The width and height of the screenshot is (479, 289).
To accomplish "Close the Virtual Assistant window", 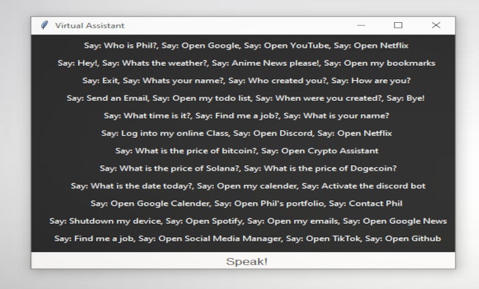I will [x=436, y=26].
